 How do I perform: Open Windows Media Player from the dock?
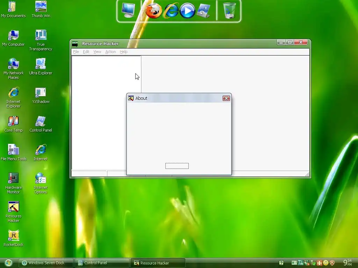pyautogui.click(x=187, y=11)
